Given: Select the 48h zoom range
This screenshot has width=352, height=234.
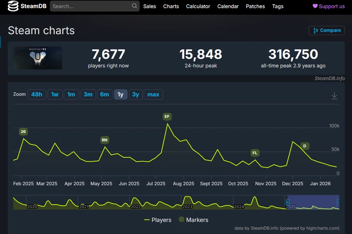Looking at the screenshot, I should click(x=37, y=94).
